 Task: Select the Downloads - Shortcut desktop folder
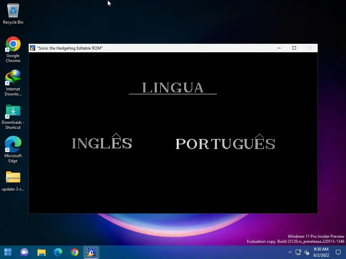[x=13, y=117]
